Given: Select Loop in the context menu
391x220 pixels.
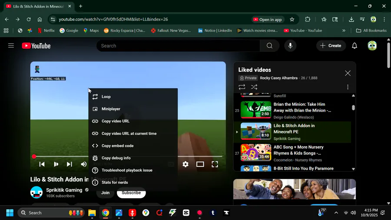Looking at the screenshot, I should pos(133,97).
